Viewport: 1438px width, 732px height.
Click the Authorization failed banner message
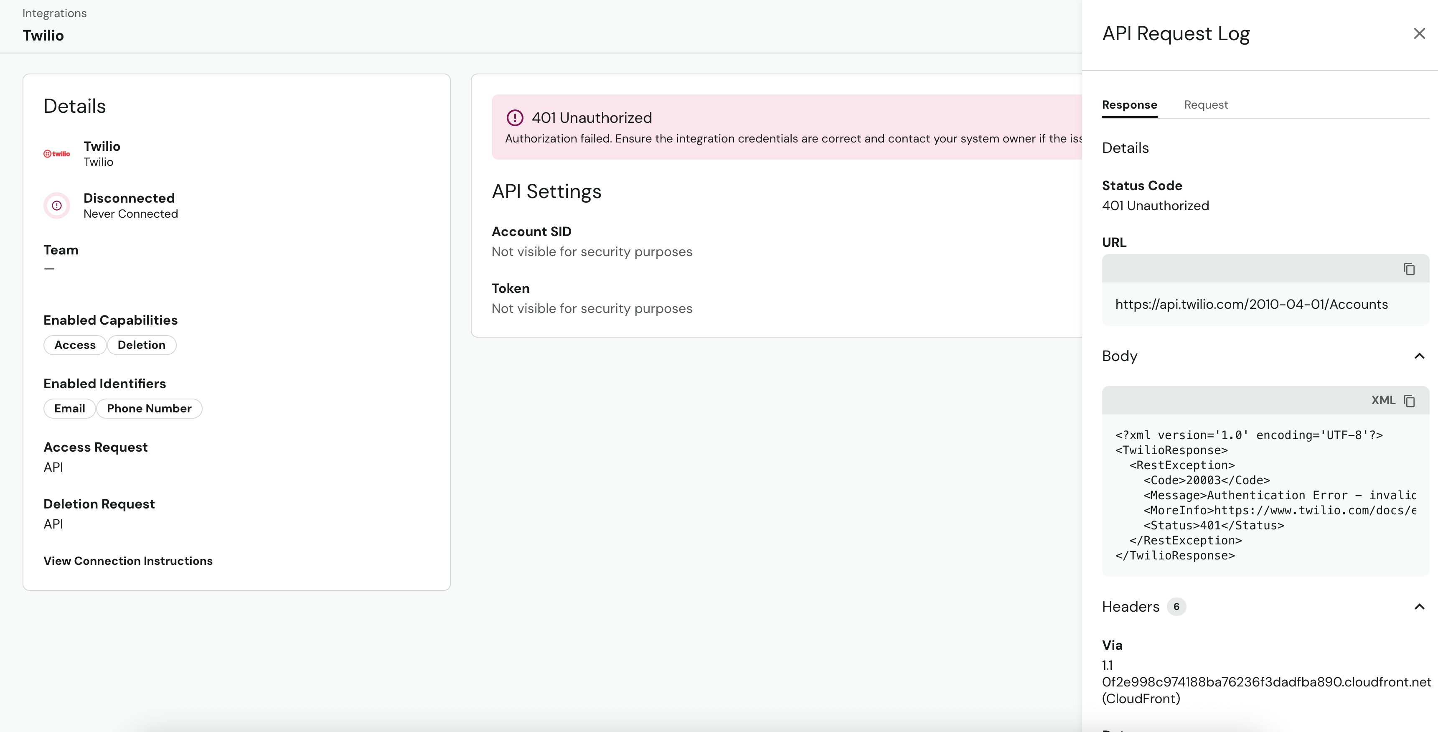[x=793, y=138]
